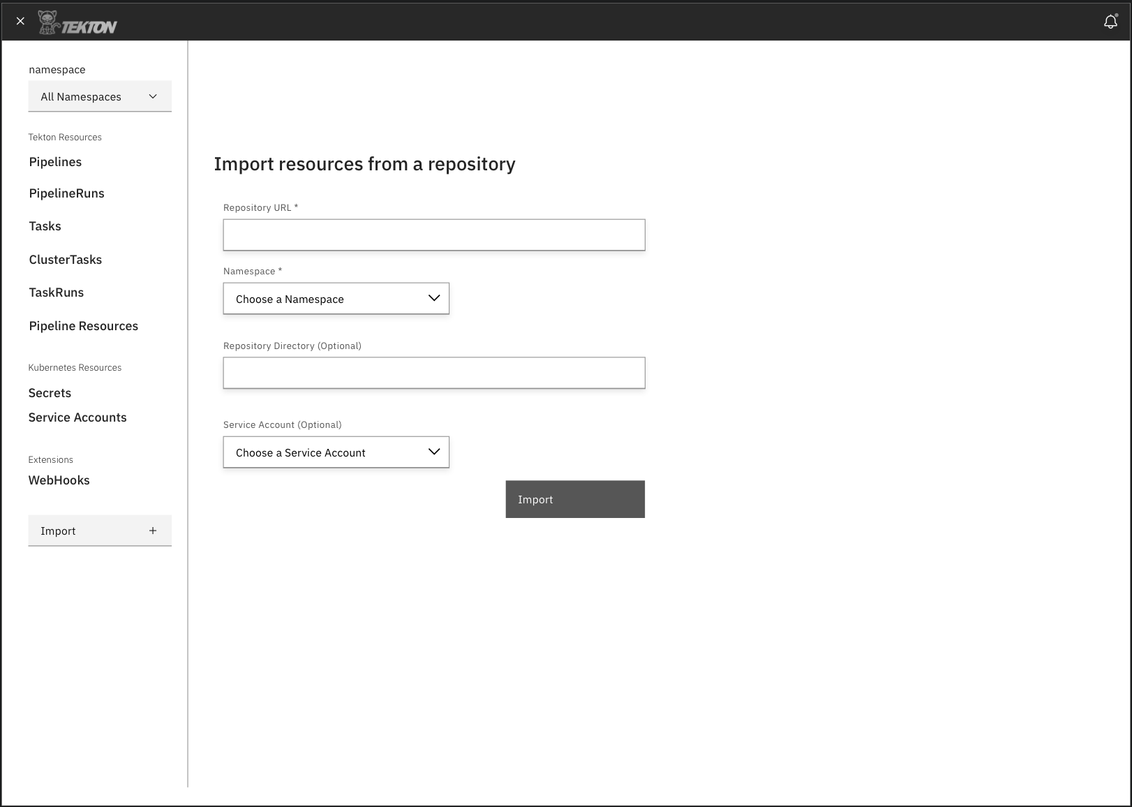Click the Tekton logo in the header
Screen dimensions: 1132x807
pos(78,22)
